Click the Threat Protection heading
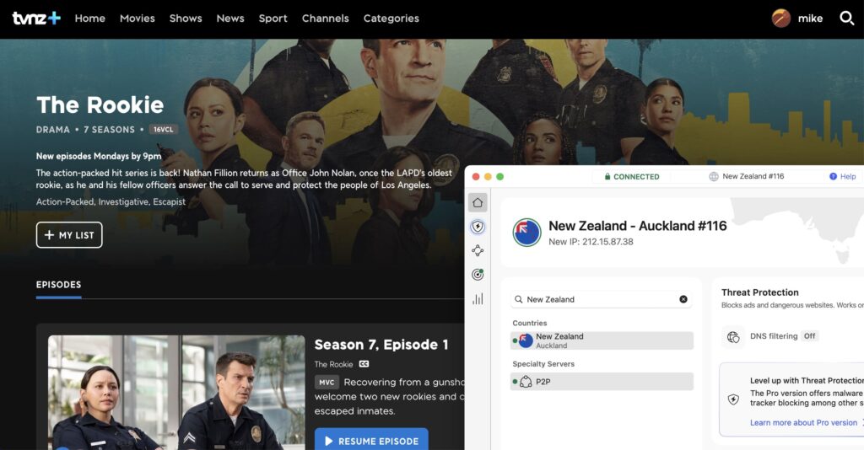Viewport: 864px width, 450px height. 760,292
